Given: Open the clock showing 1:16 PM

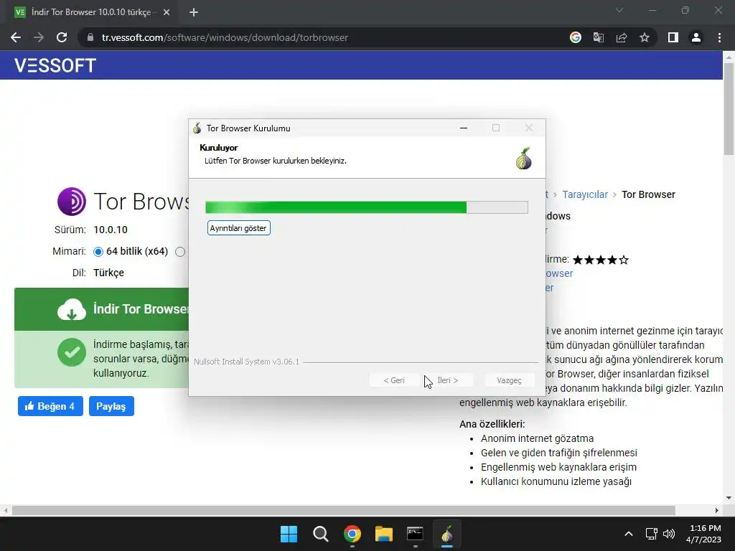Looking at the screenshot, I should coord(704,534).
